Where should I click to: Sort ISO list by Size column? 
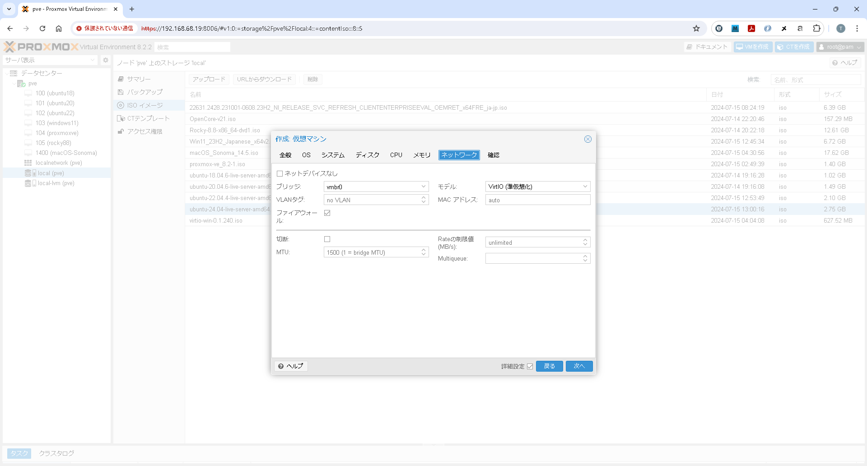click(841, 94)
